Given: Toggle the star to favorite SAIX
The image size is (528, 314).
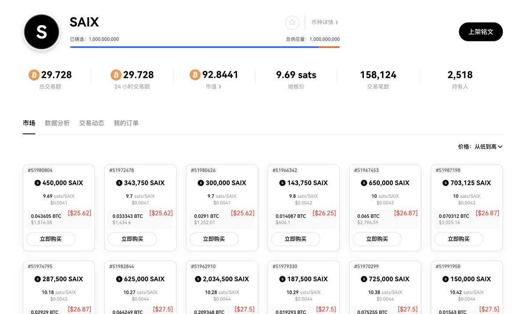Looking at the screenshot, I should click(292, 22).
